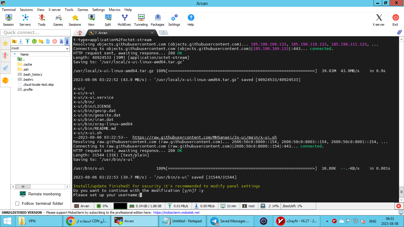Open the Packages manager icon
Viewport: 404px width, 227px height.
tap(157, 20)
